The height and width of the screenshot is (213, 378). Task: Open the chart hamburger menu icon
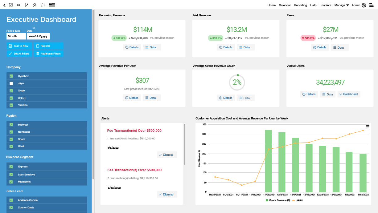point(368,127)
